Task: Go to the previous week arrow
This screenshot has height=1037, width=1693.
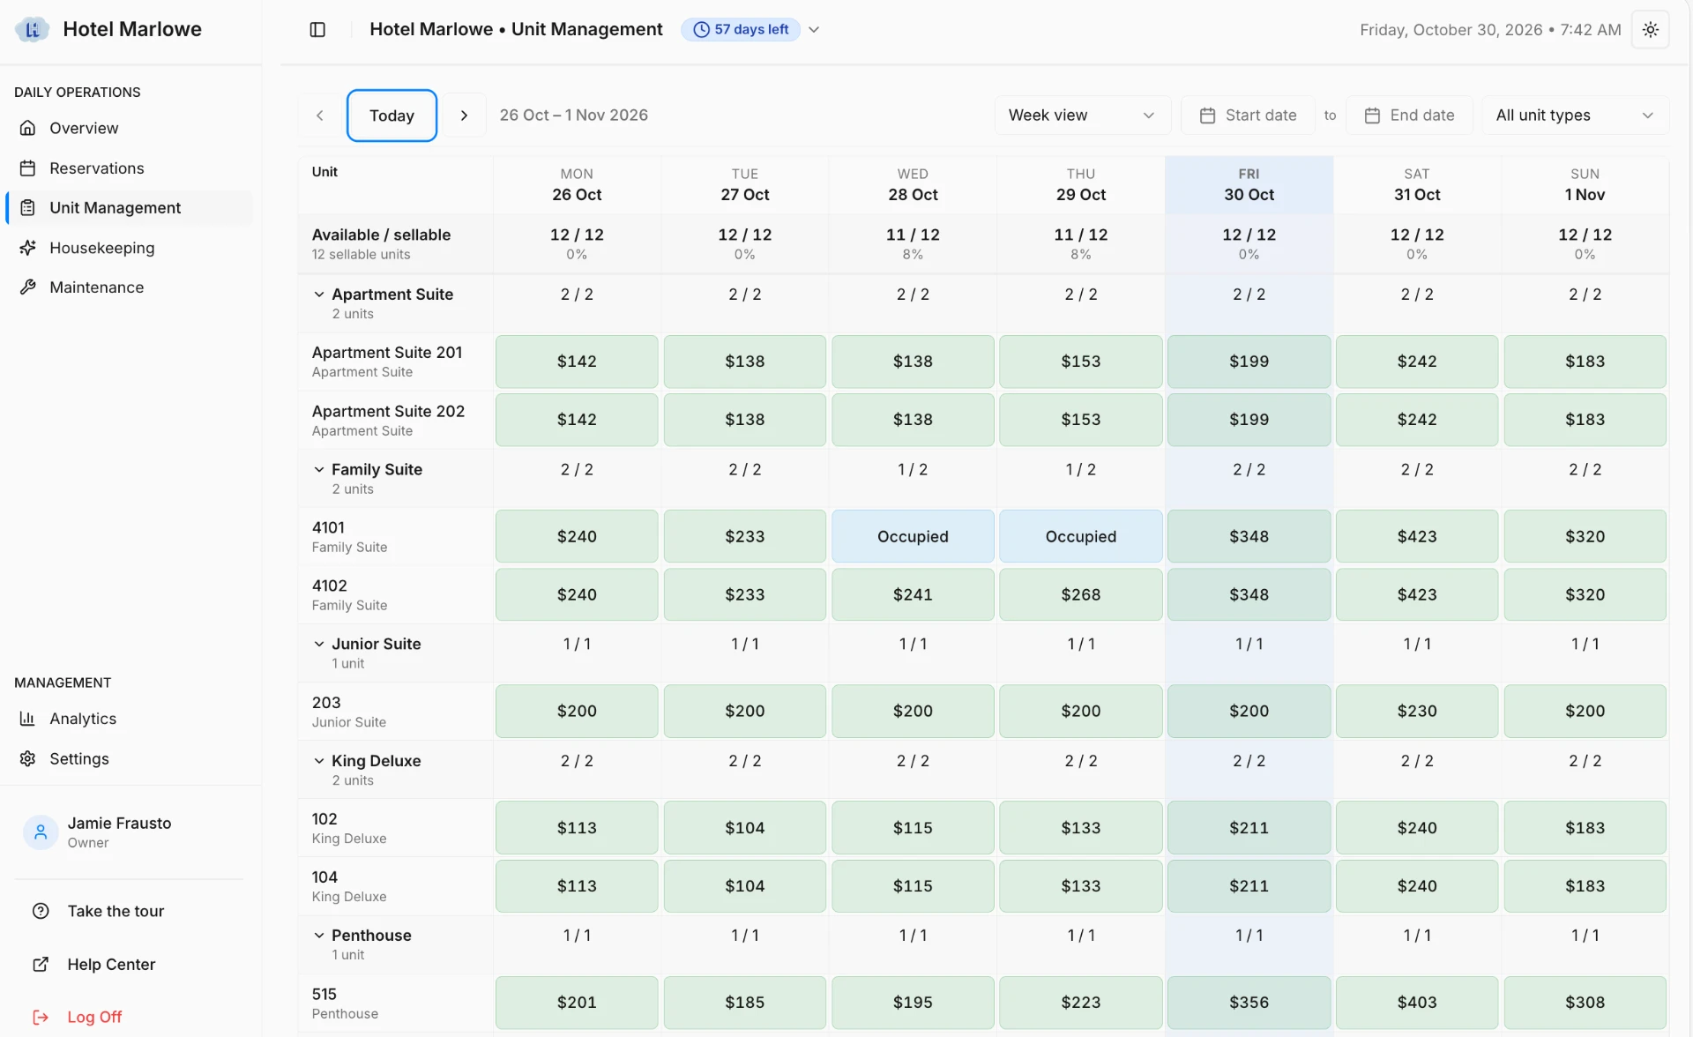Action: pos(320,116)
